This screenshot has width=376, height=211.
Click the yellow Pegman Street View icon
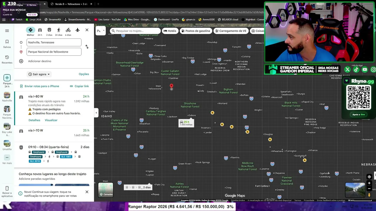369,195
